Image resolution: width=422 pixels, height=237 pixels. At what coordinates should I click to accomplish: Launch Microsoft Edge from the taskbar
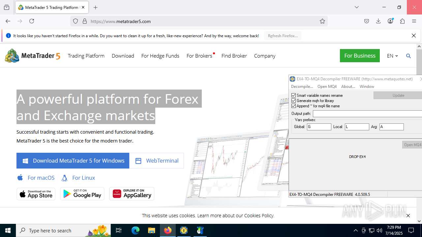(136, 230)
